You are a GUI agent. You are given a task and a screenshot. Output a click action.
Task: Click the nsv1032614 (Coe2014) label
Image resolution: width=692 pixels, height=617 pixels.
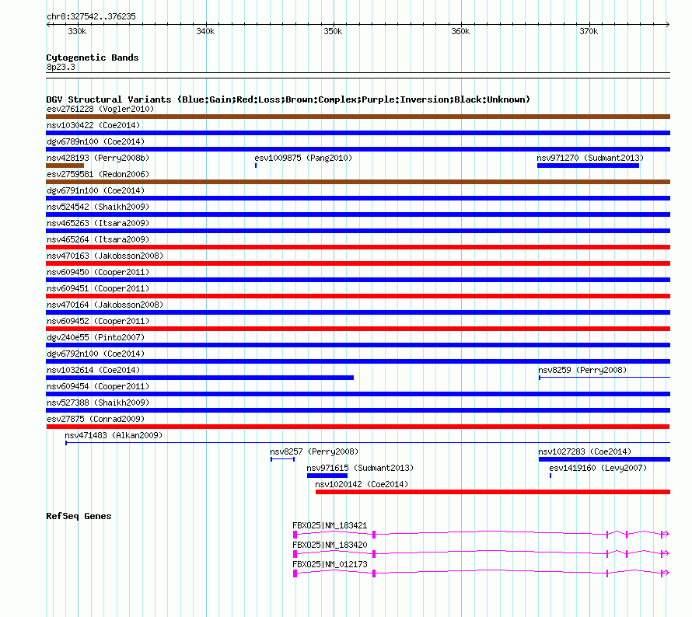pos(93,370)
